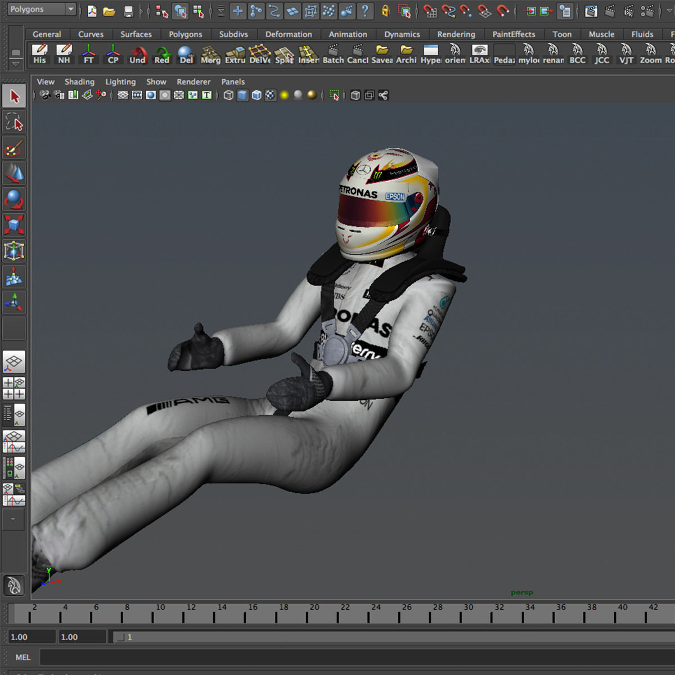
Task: Click the MEL command line field
Action: [169, 657]
